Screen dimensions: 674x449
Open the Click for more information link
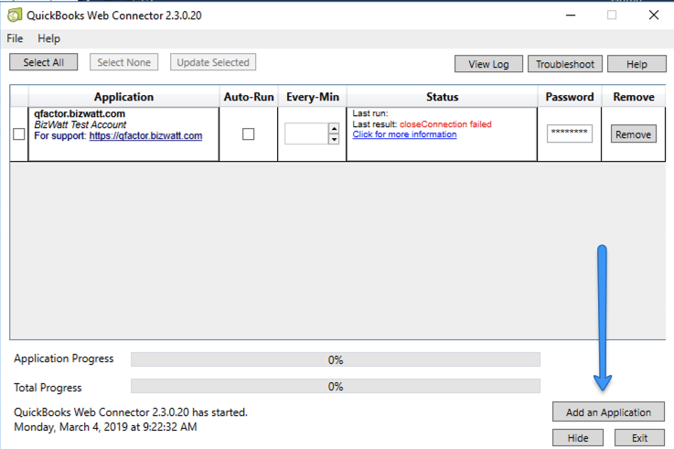(404, 134)
